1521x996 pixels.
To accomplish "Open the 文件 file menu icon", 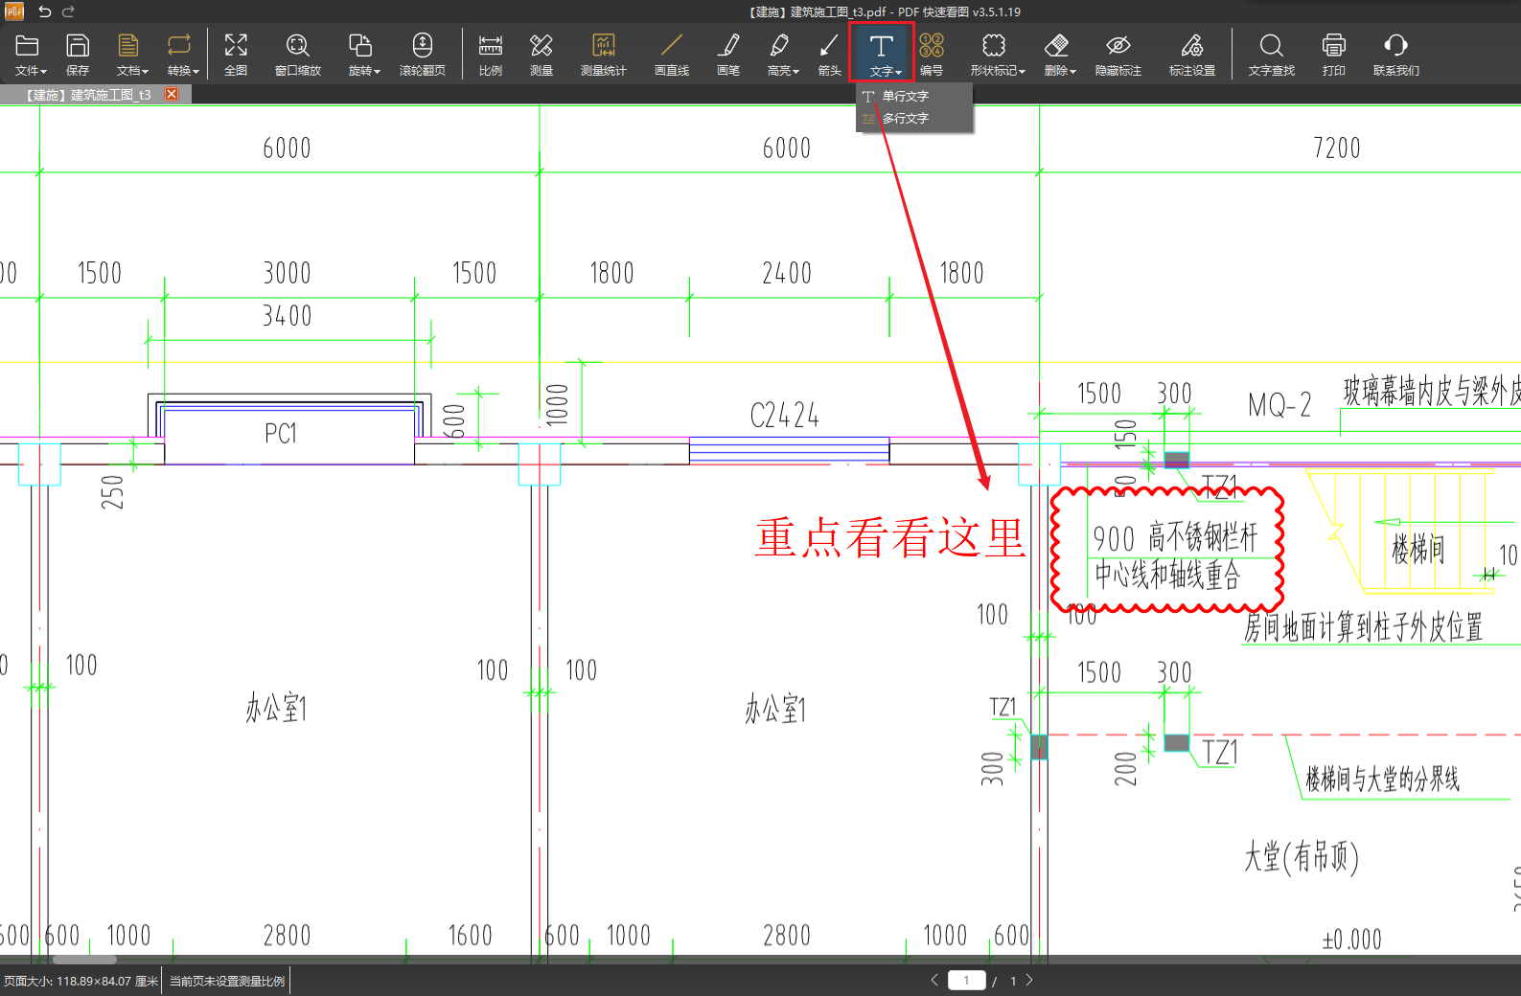I will (x=27, y=45).
